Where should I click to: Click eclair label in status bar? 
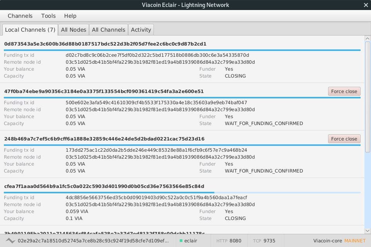pyautogui.click(x=191, y=240)
